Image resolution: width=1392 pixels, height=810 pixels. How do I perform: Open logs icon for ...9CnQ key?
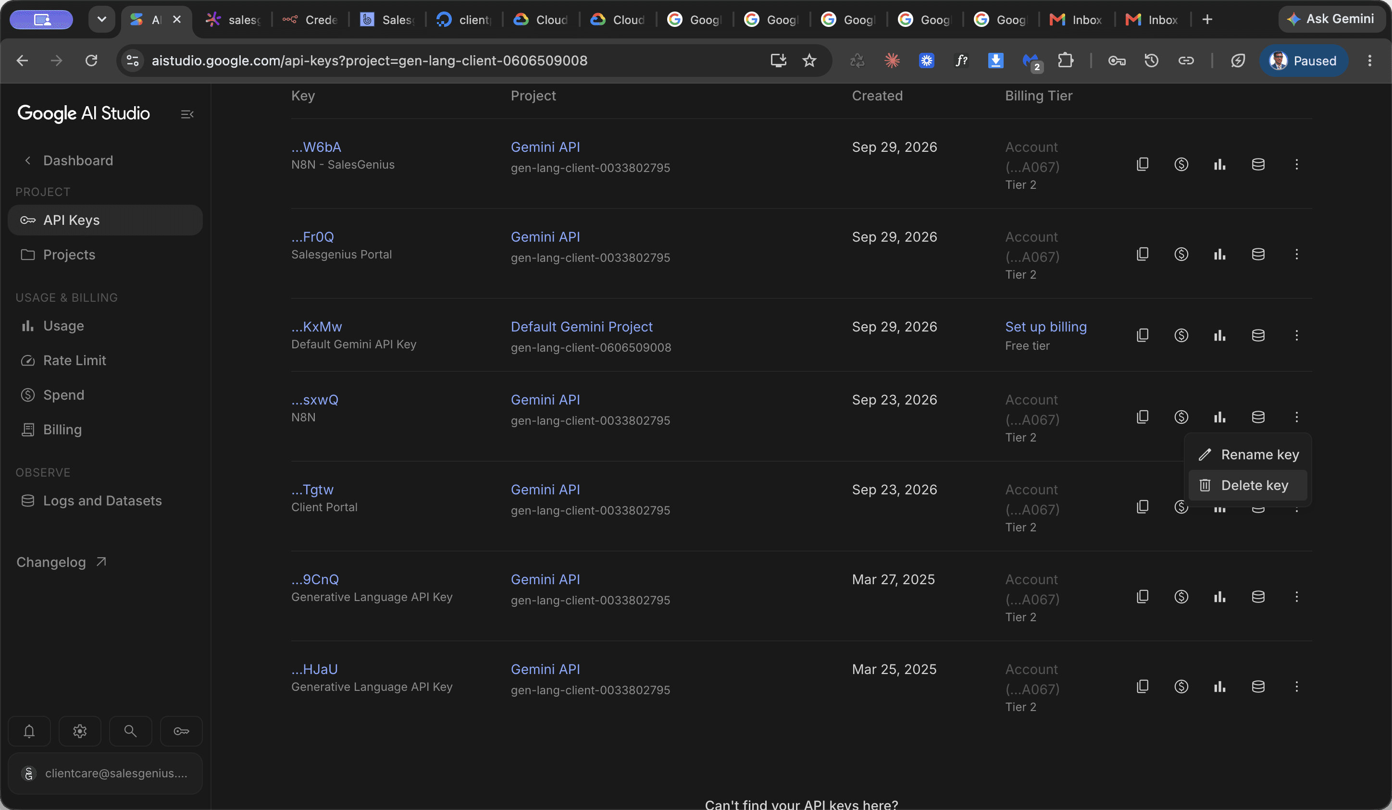click(x=1258, y=596)
